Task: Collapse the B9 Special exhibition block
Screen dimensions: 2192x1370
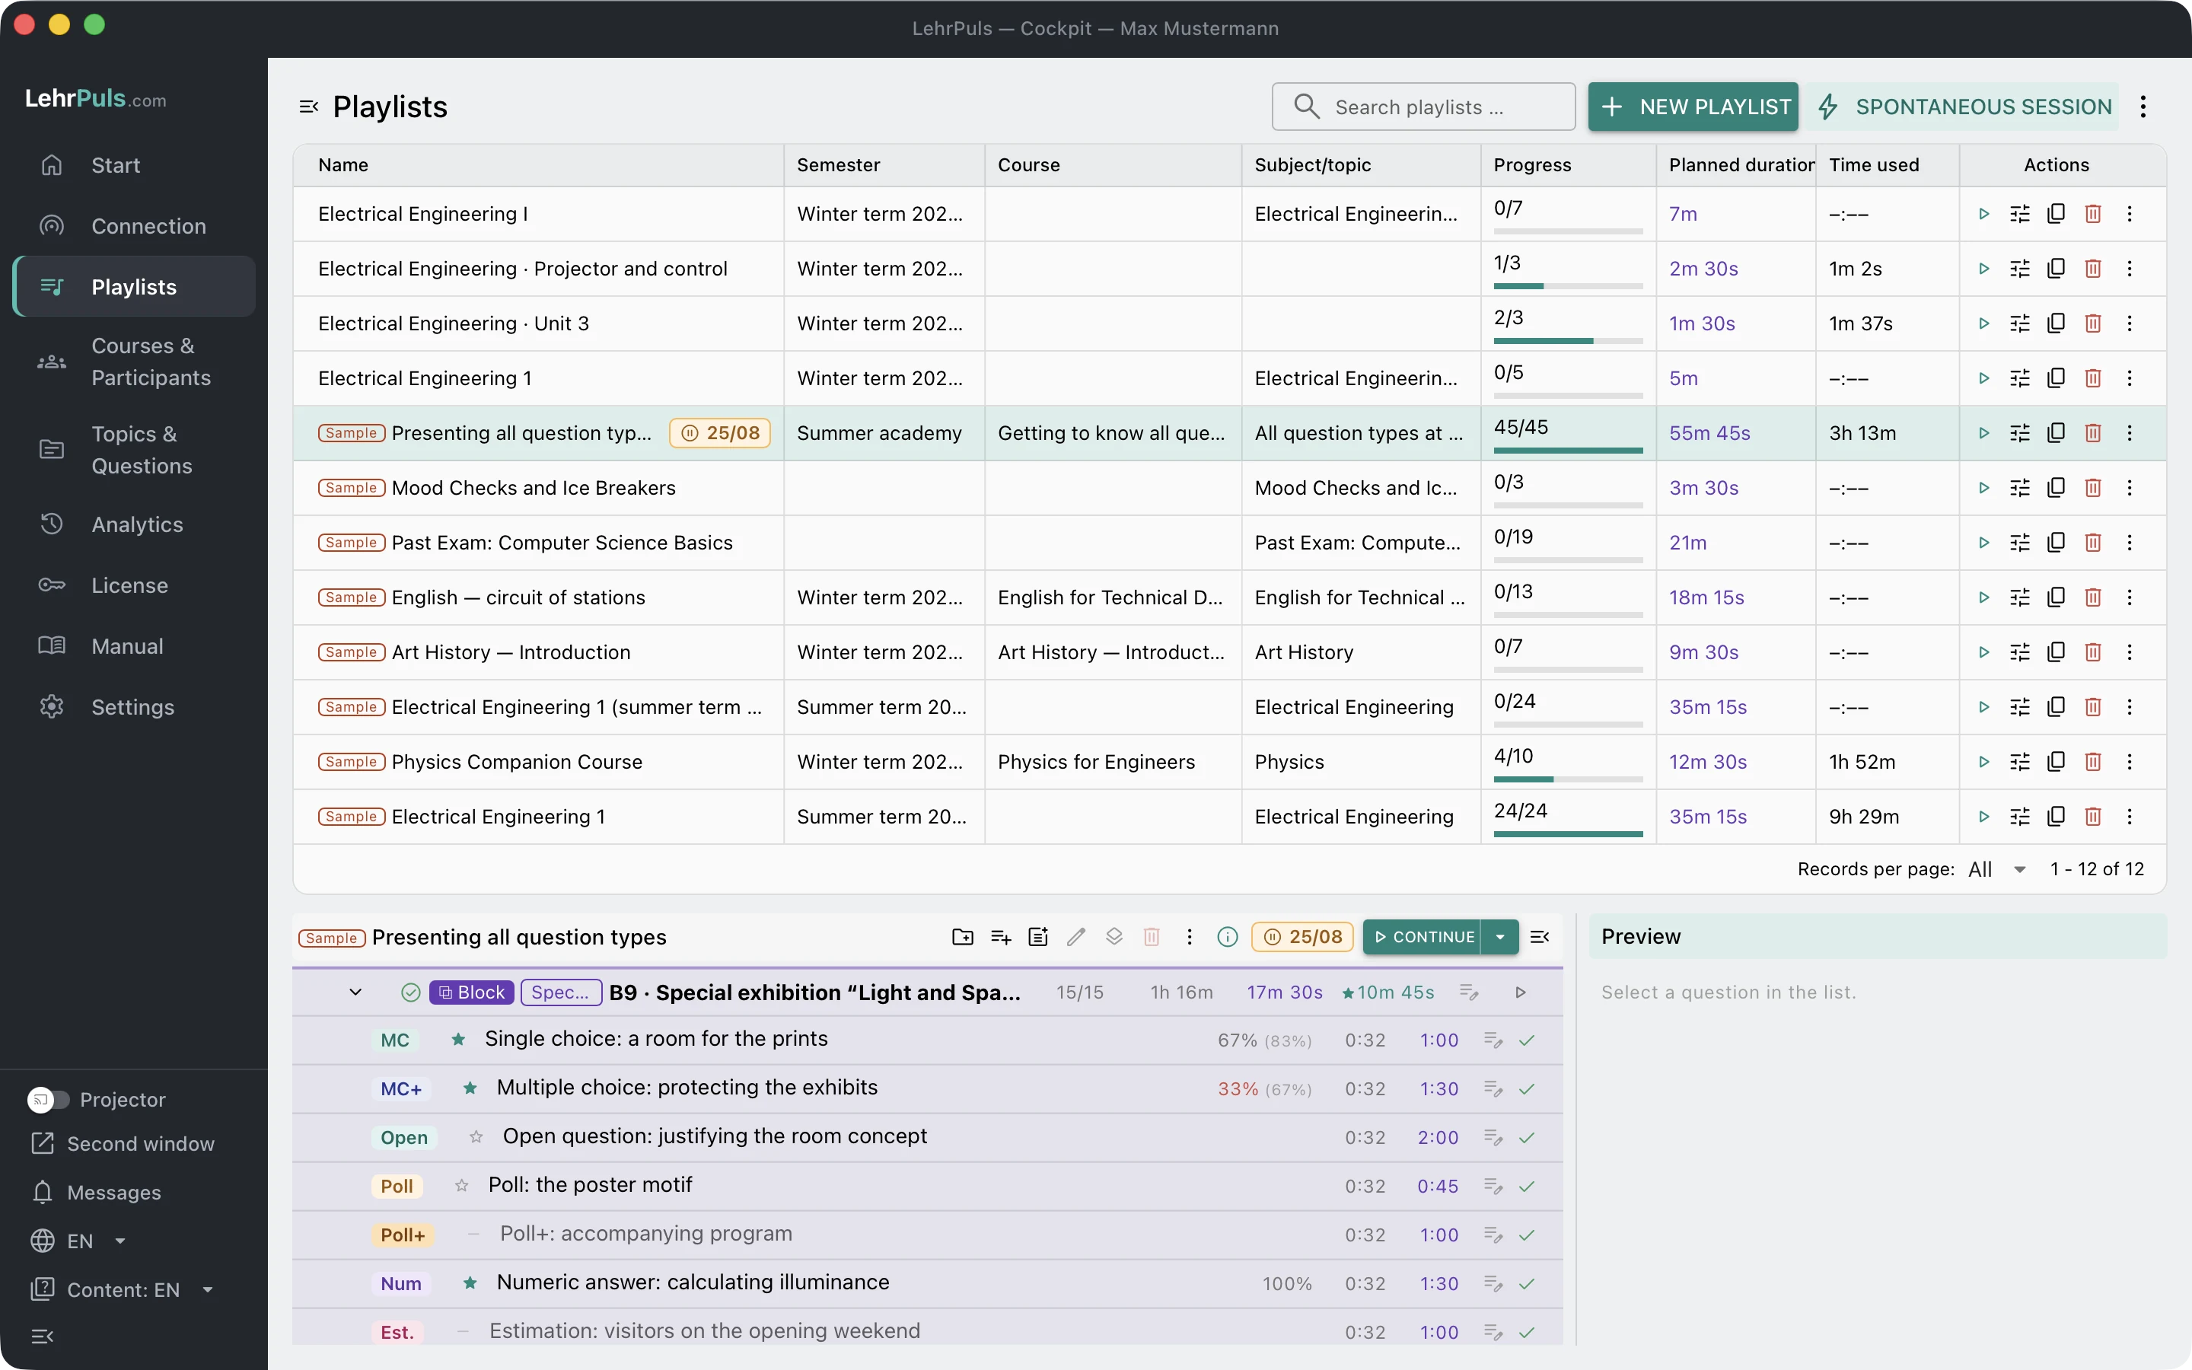Action: click(x=355, y=992)
